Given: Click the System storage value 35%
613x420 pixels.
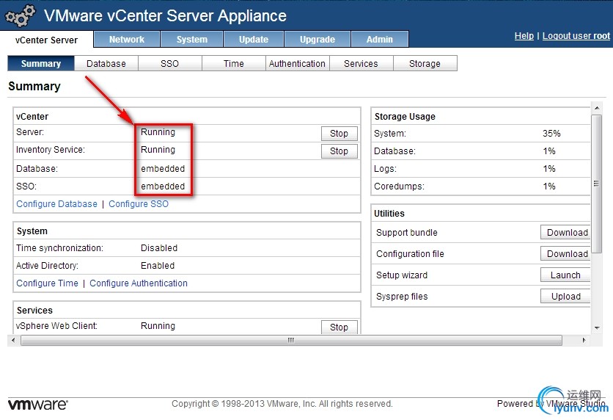Looking at the screenshot, I should [551, 134].
